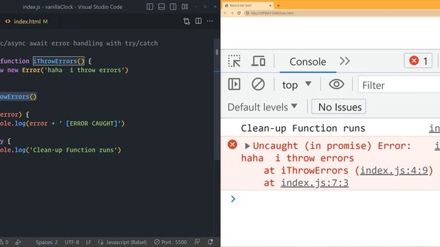The height and width of the screenshot is (247, 440).
Task: Create a live expression with eye icon
Action: pyautogui.click(x=336, y=84)
